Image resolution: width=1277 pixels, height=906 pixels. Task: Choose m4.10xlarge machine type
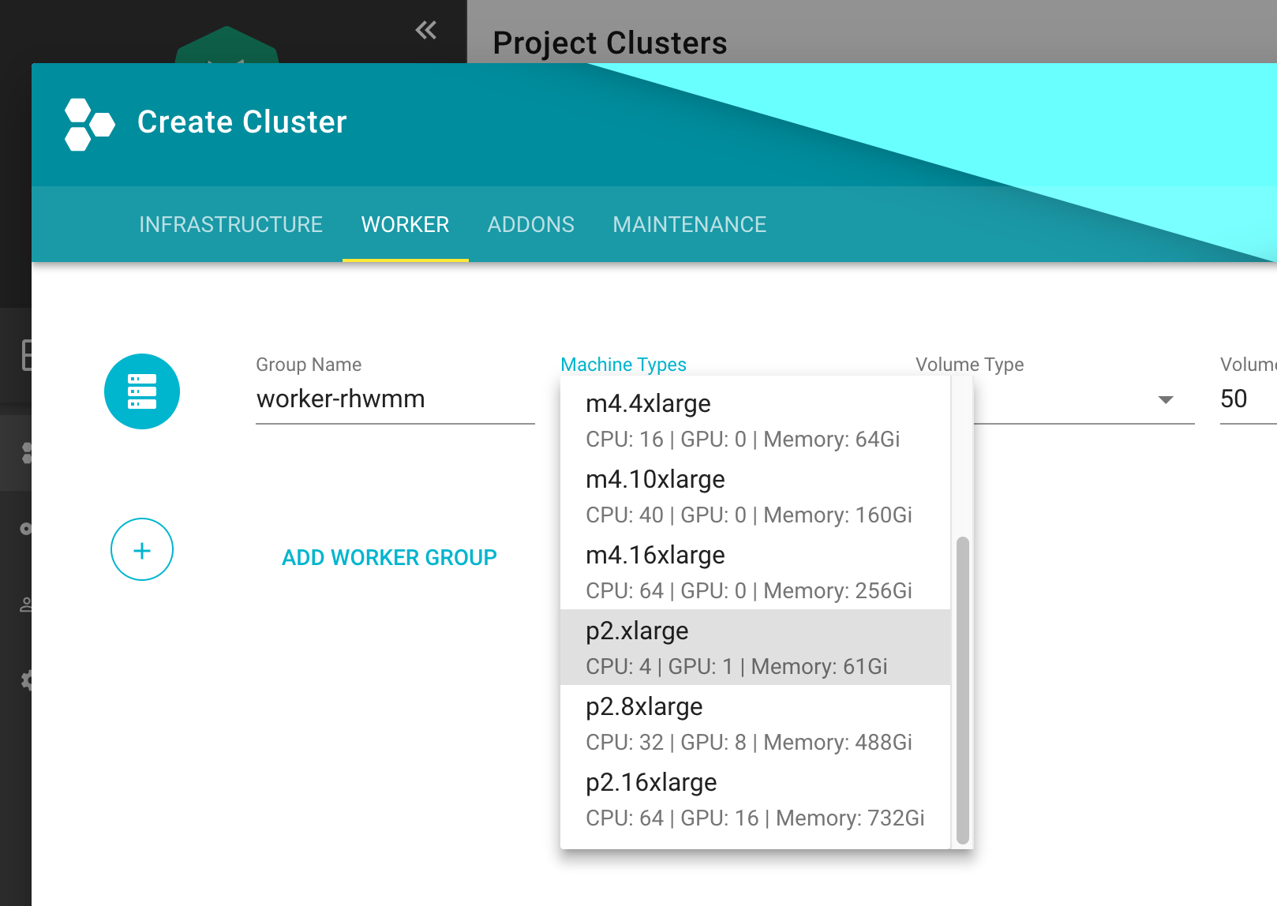(755, 496)
